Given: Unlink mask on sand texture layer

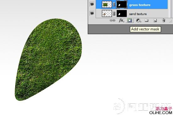Looking at the screenshot, I should pyautogui.click(x=114, y=14).
